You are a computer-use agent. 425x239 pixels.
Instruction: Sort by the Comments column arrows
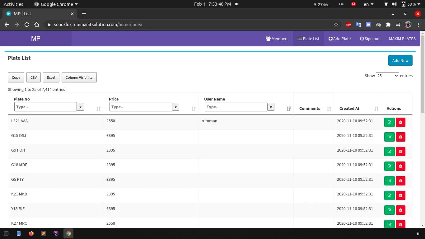coord(329,109)
